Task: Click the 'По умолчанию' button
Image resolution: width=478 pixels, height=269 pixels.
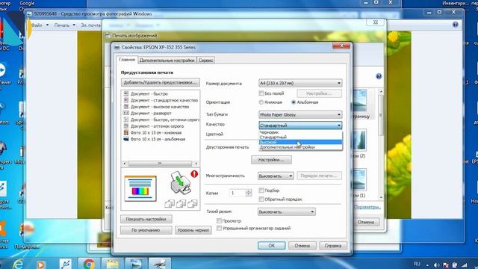Action: [x=146, y=230]
